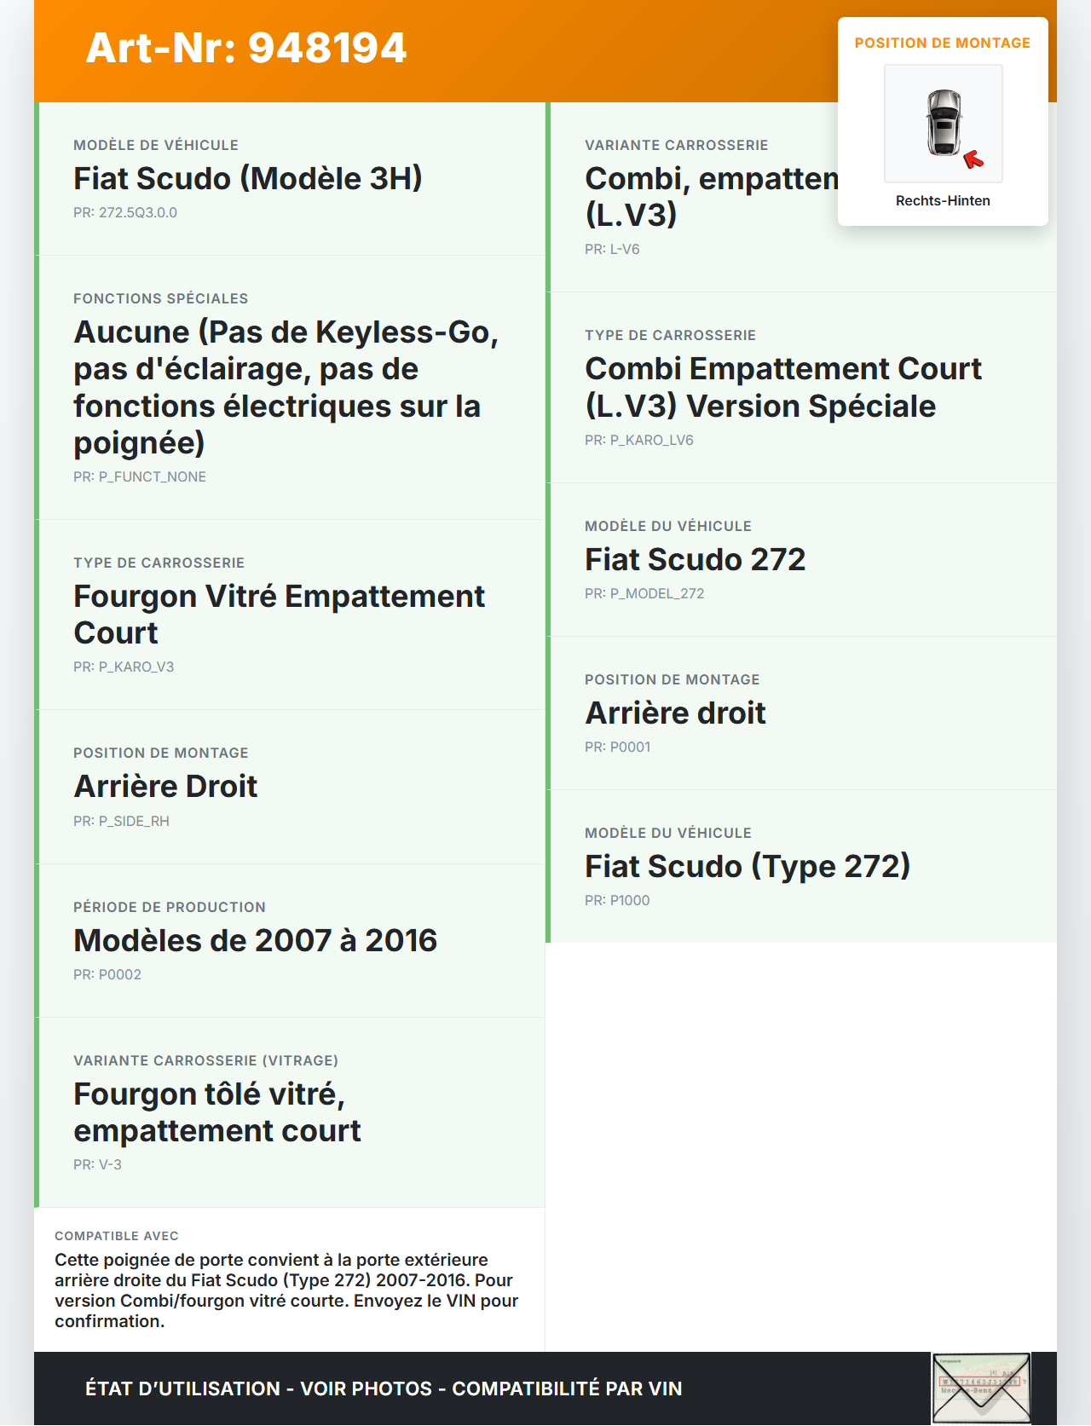Click the Compatible avec description paragraph
The image size is (1091, 1426).
286,1290
